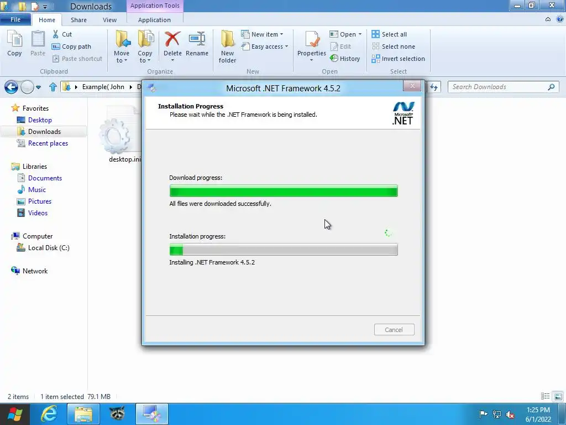Select Favorites in navigation pane
The width and height of the screenshot is (566, 425).
pos(35,108)
